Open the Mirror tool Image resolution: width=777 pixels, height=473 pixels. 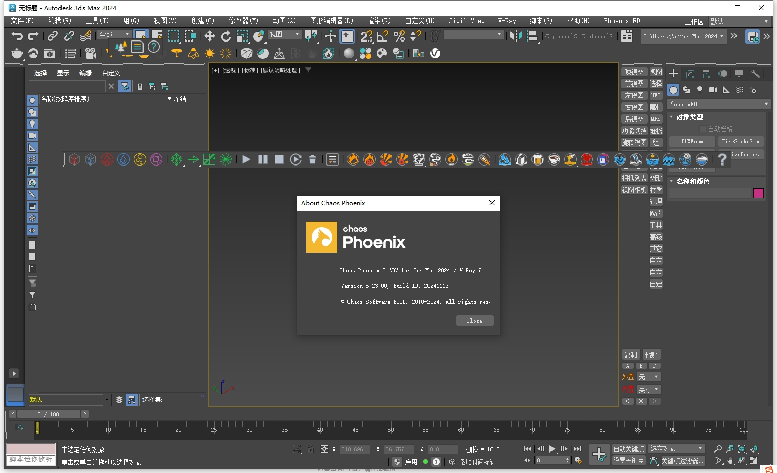click(516, 36)
